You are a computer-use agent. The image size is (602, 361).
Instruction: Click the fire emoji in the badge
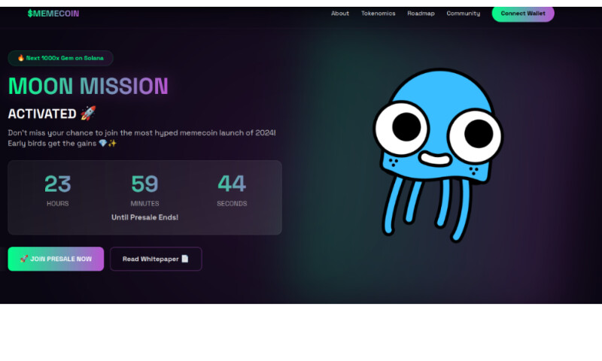point(21,58)
